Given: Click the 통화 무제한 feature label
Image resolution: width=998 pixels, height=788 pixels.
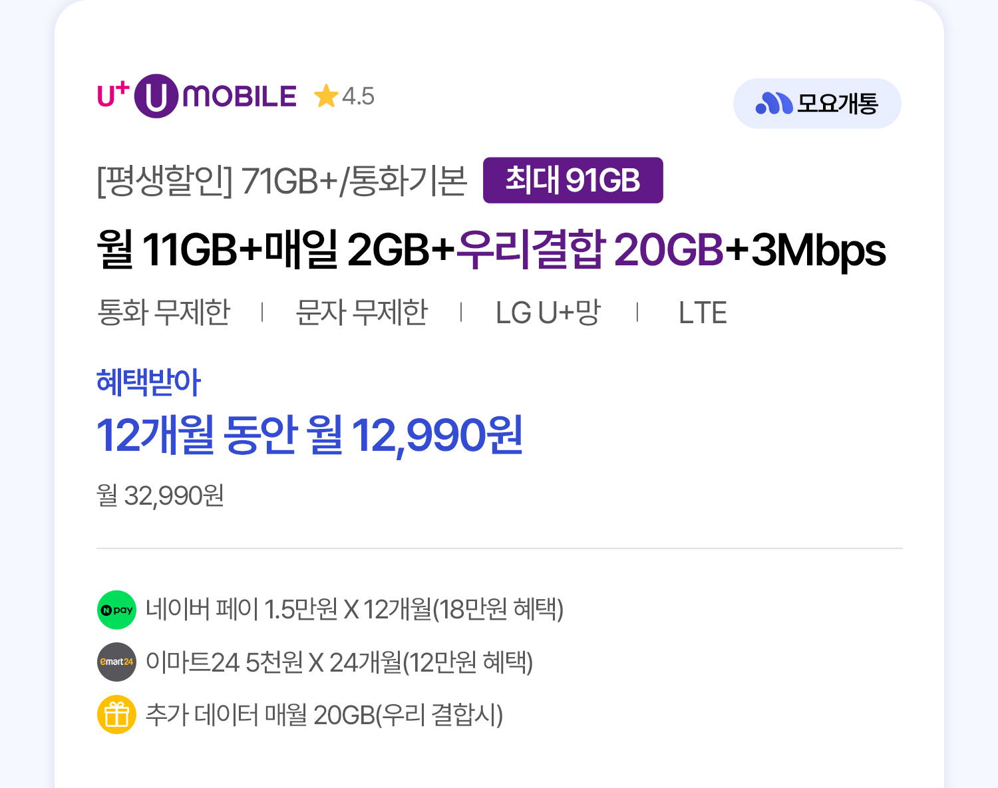Looking at the screenshot, I should click(x=164, y=312).
